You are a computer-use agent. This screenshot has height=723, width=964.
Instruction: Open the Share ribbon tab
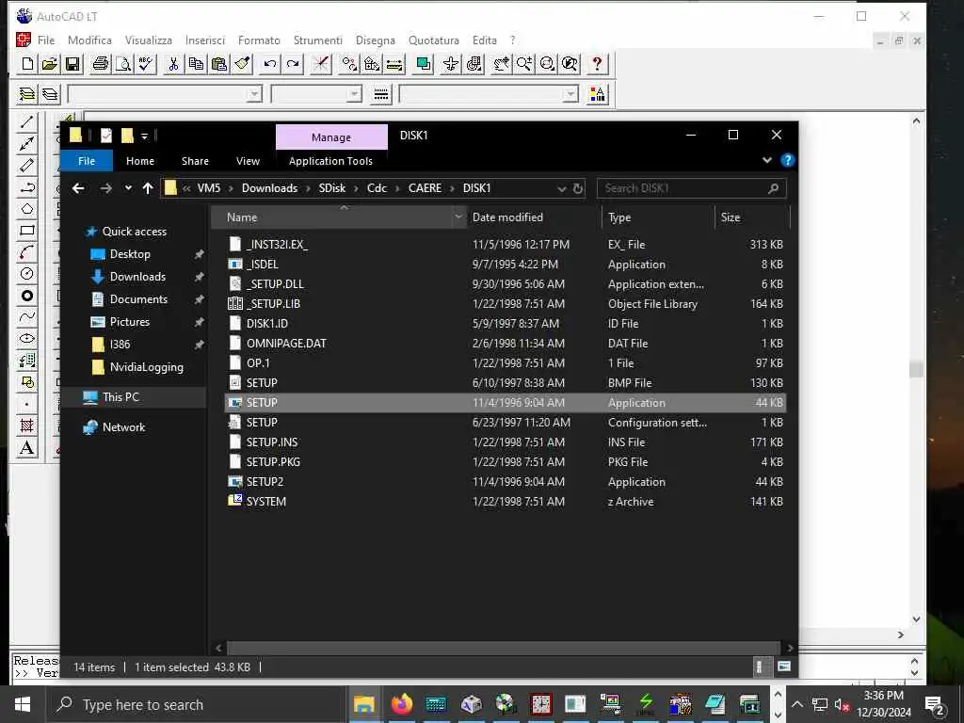point(195,161)
